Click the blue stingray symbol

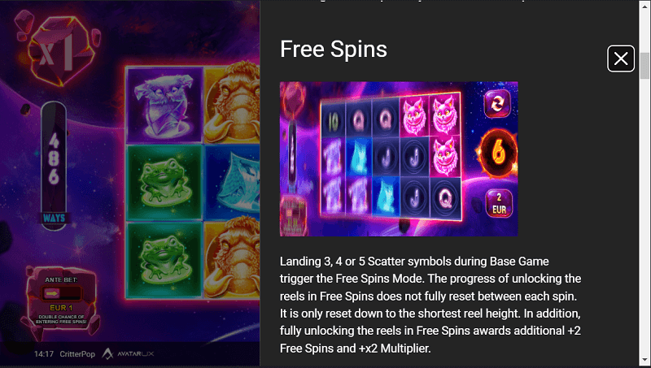tap(233, 182)
